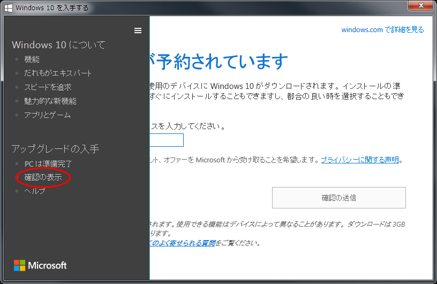Image resolution: width=437 pixels, height=284 pixels.
Task: Click the 予約されています headline
Action: point(219,62)
